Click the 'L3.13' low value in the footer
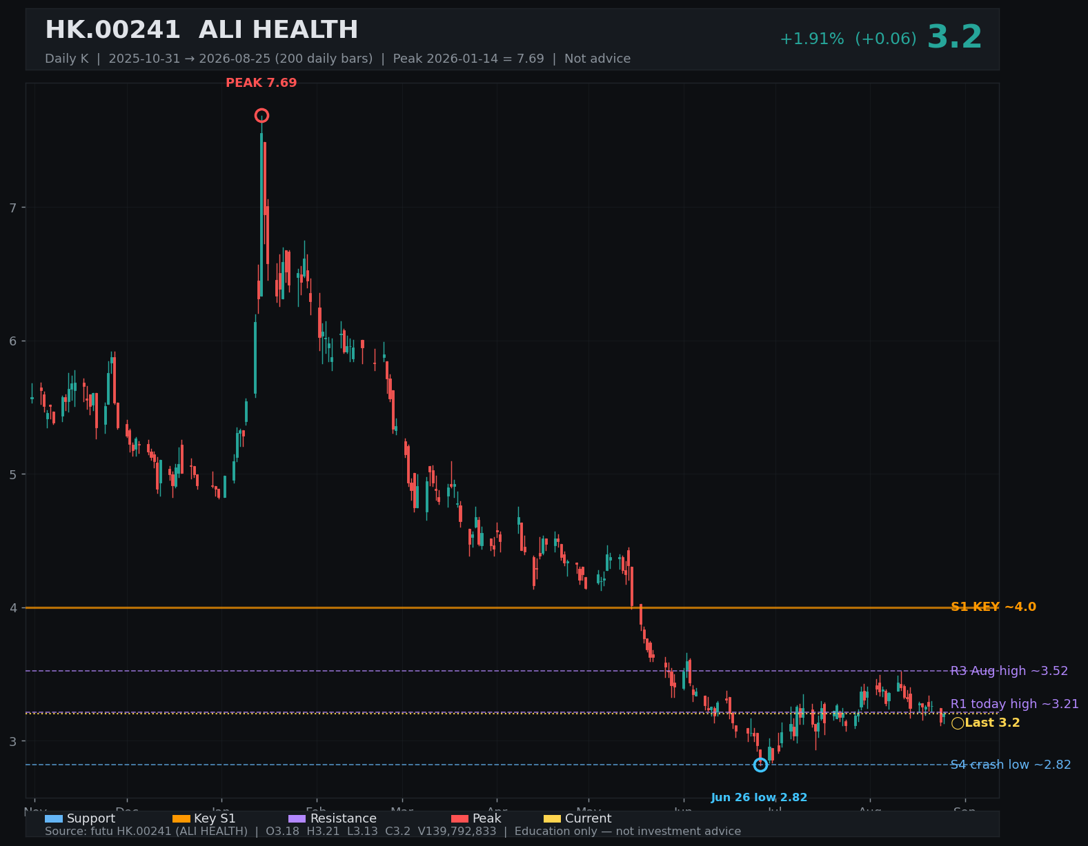The width and height of the screenshot is (1088, 846). (x=362, y=832)
